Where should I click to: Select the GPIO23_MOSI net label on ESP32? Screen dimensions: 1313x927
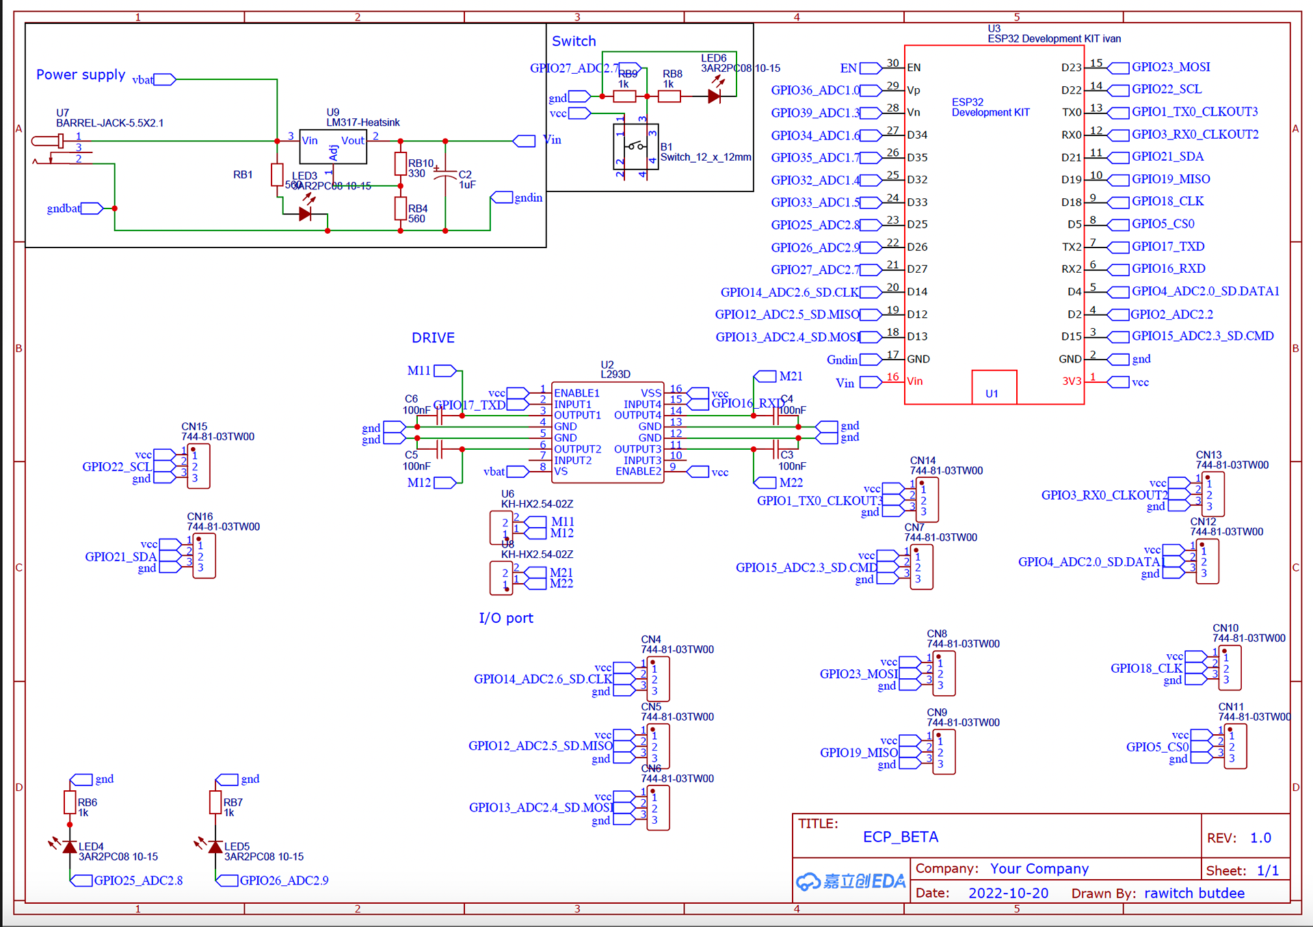[1170, 67]
